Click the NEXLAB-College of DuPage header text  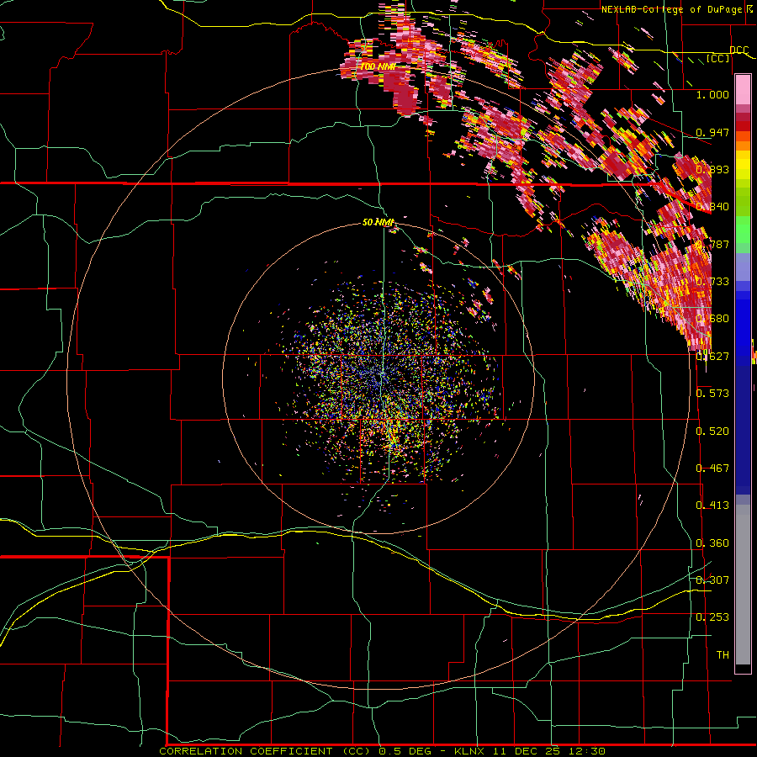click(x=671, y=9)
